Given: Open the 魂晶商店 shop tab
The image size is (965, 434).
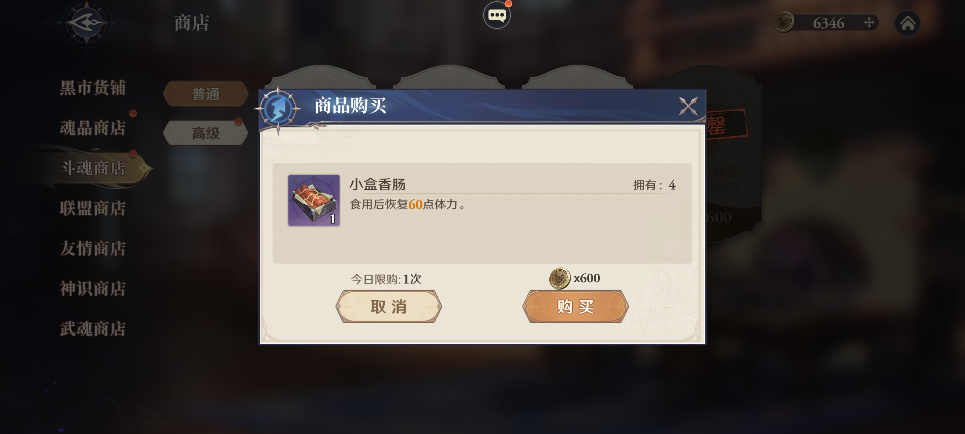Looking at the screenshot, I should [93, 128].
